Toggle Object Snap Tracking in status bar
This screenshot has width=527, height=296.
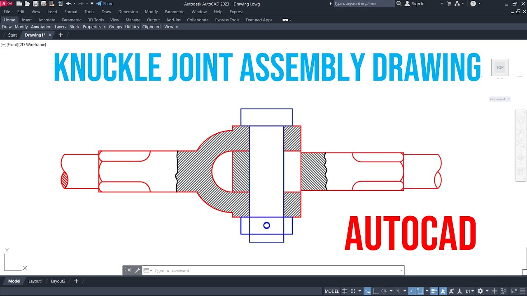click(x=412, y=291)
